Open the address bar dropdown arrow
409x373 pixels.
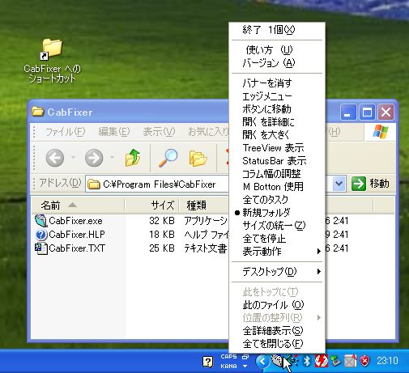339,184
